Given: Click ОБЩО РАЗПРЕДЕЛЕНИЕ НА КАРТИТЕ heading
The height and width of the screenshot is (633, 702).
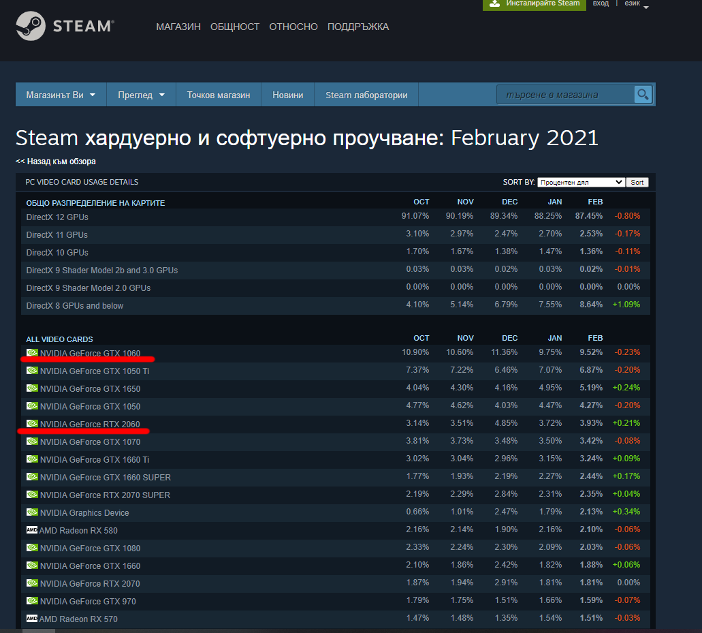Looking at the screenshot, I should click(95, 203).
